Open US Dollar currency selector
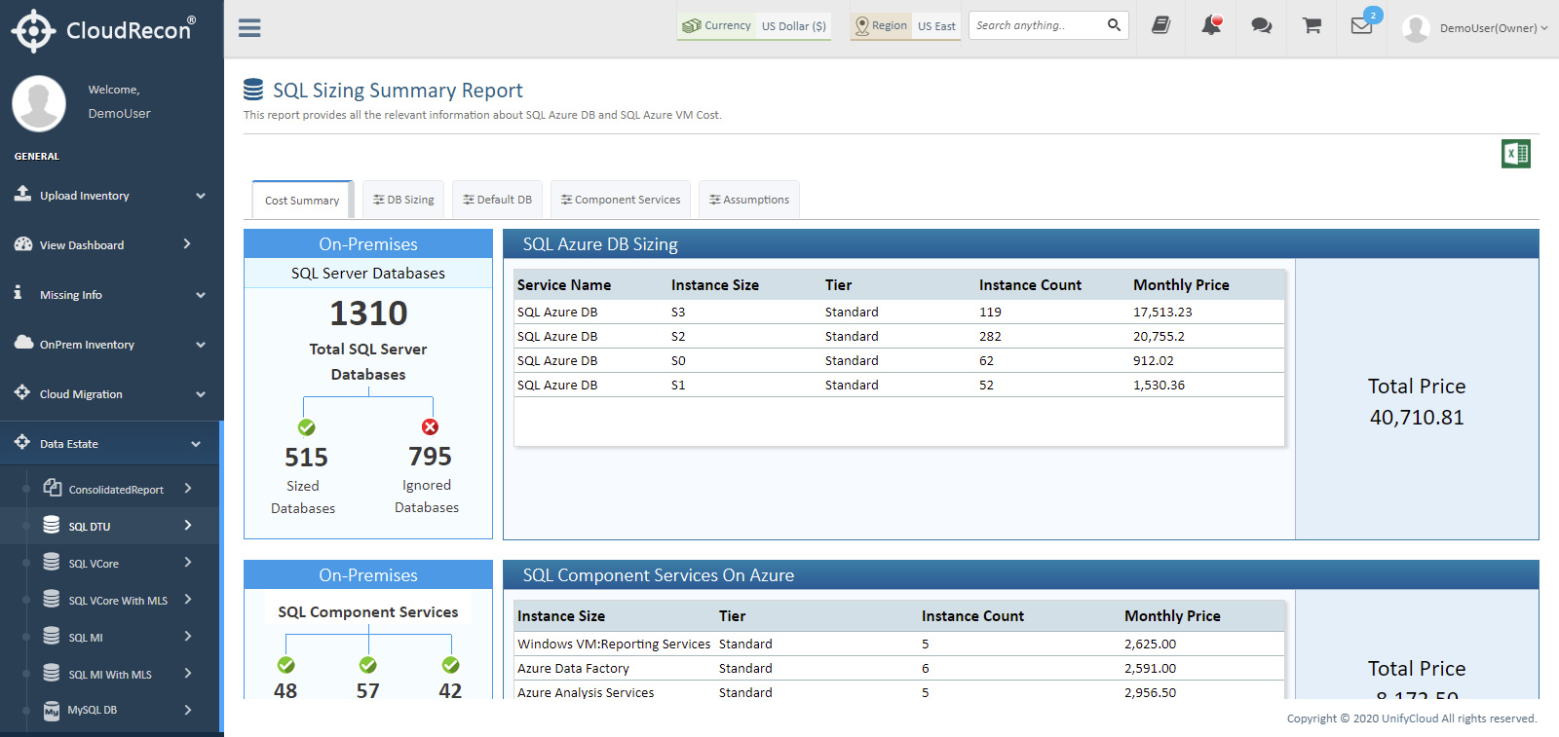This screenshot has width=1559, height=737. (794, 26)
